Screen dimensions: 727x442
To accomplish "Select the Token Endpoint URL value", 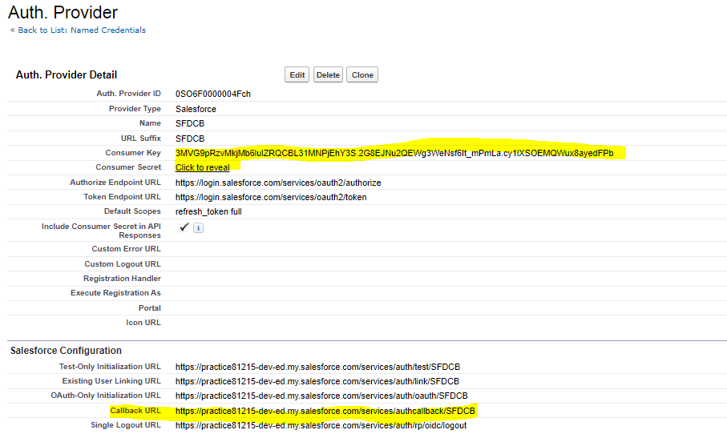I will [x=271, y=197].
